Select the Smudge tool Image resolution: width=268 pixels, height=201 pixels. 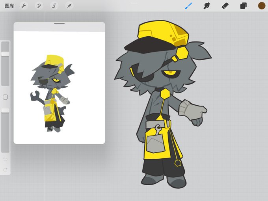pyautogui.click(x=207, y=6)
